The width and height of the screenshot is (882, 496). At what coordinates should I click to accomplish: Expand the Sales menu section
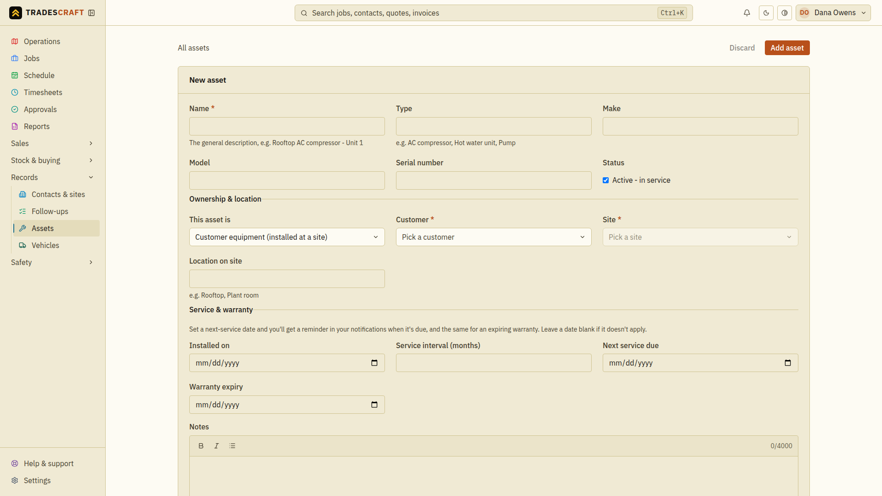pyautogui.click(x=53, y=143)
